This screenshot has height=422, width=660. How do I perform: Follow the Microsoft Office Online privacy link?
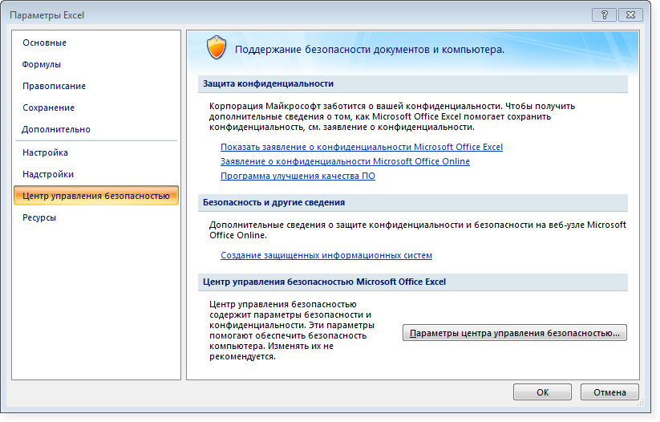point(345,161)
